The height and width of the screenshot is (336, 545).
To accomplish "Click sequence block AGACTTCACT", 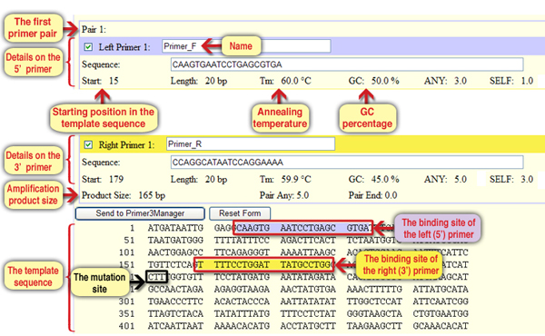I will tap(308, 240).
